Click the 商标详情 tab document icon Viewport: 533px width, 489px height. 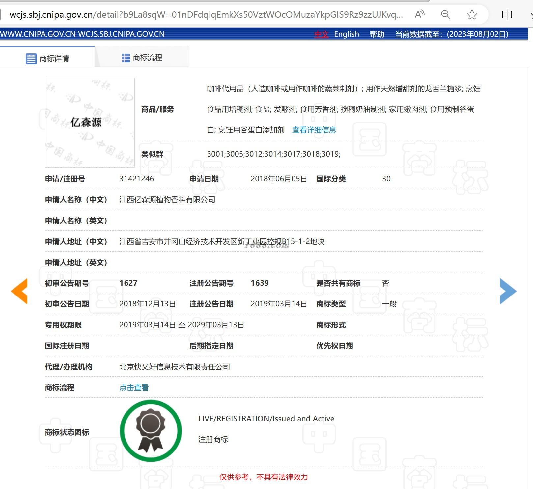[31, 59]
